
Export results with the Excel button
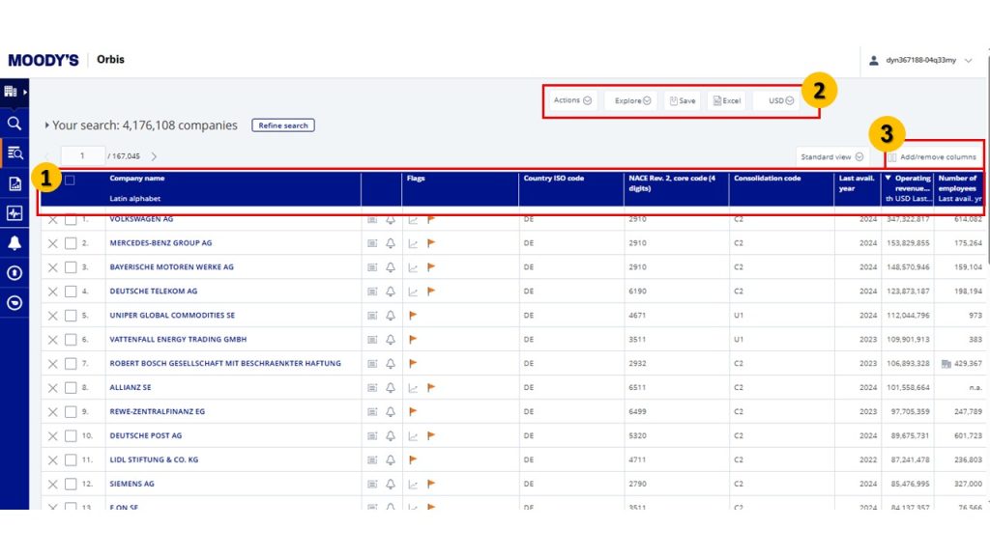[x=727, y=100]
